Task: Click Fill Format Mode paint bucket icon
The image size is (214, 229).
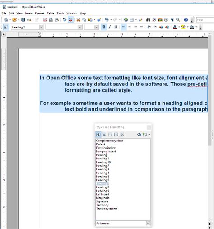Action: coord(139,135)
